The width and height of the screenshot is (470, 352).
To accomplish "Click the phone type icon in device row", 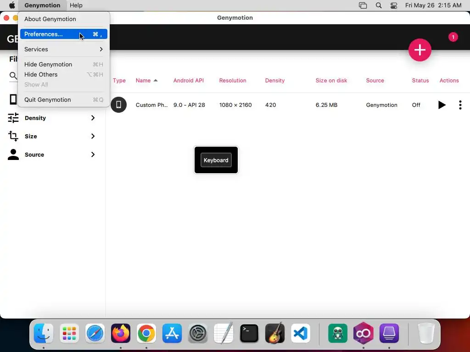I will 119,105.
